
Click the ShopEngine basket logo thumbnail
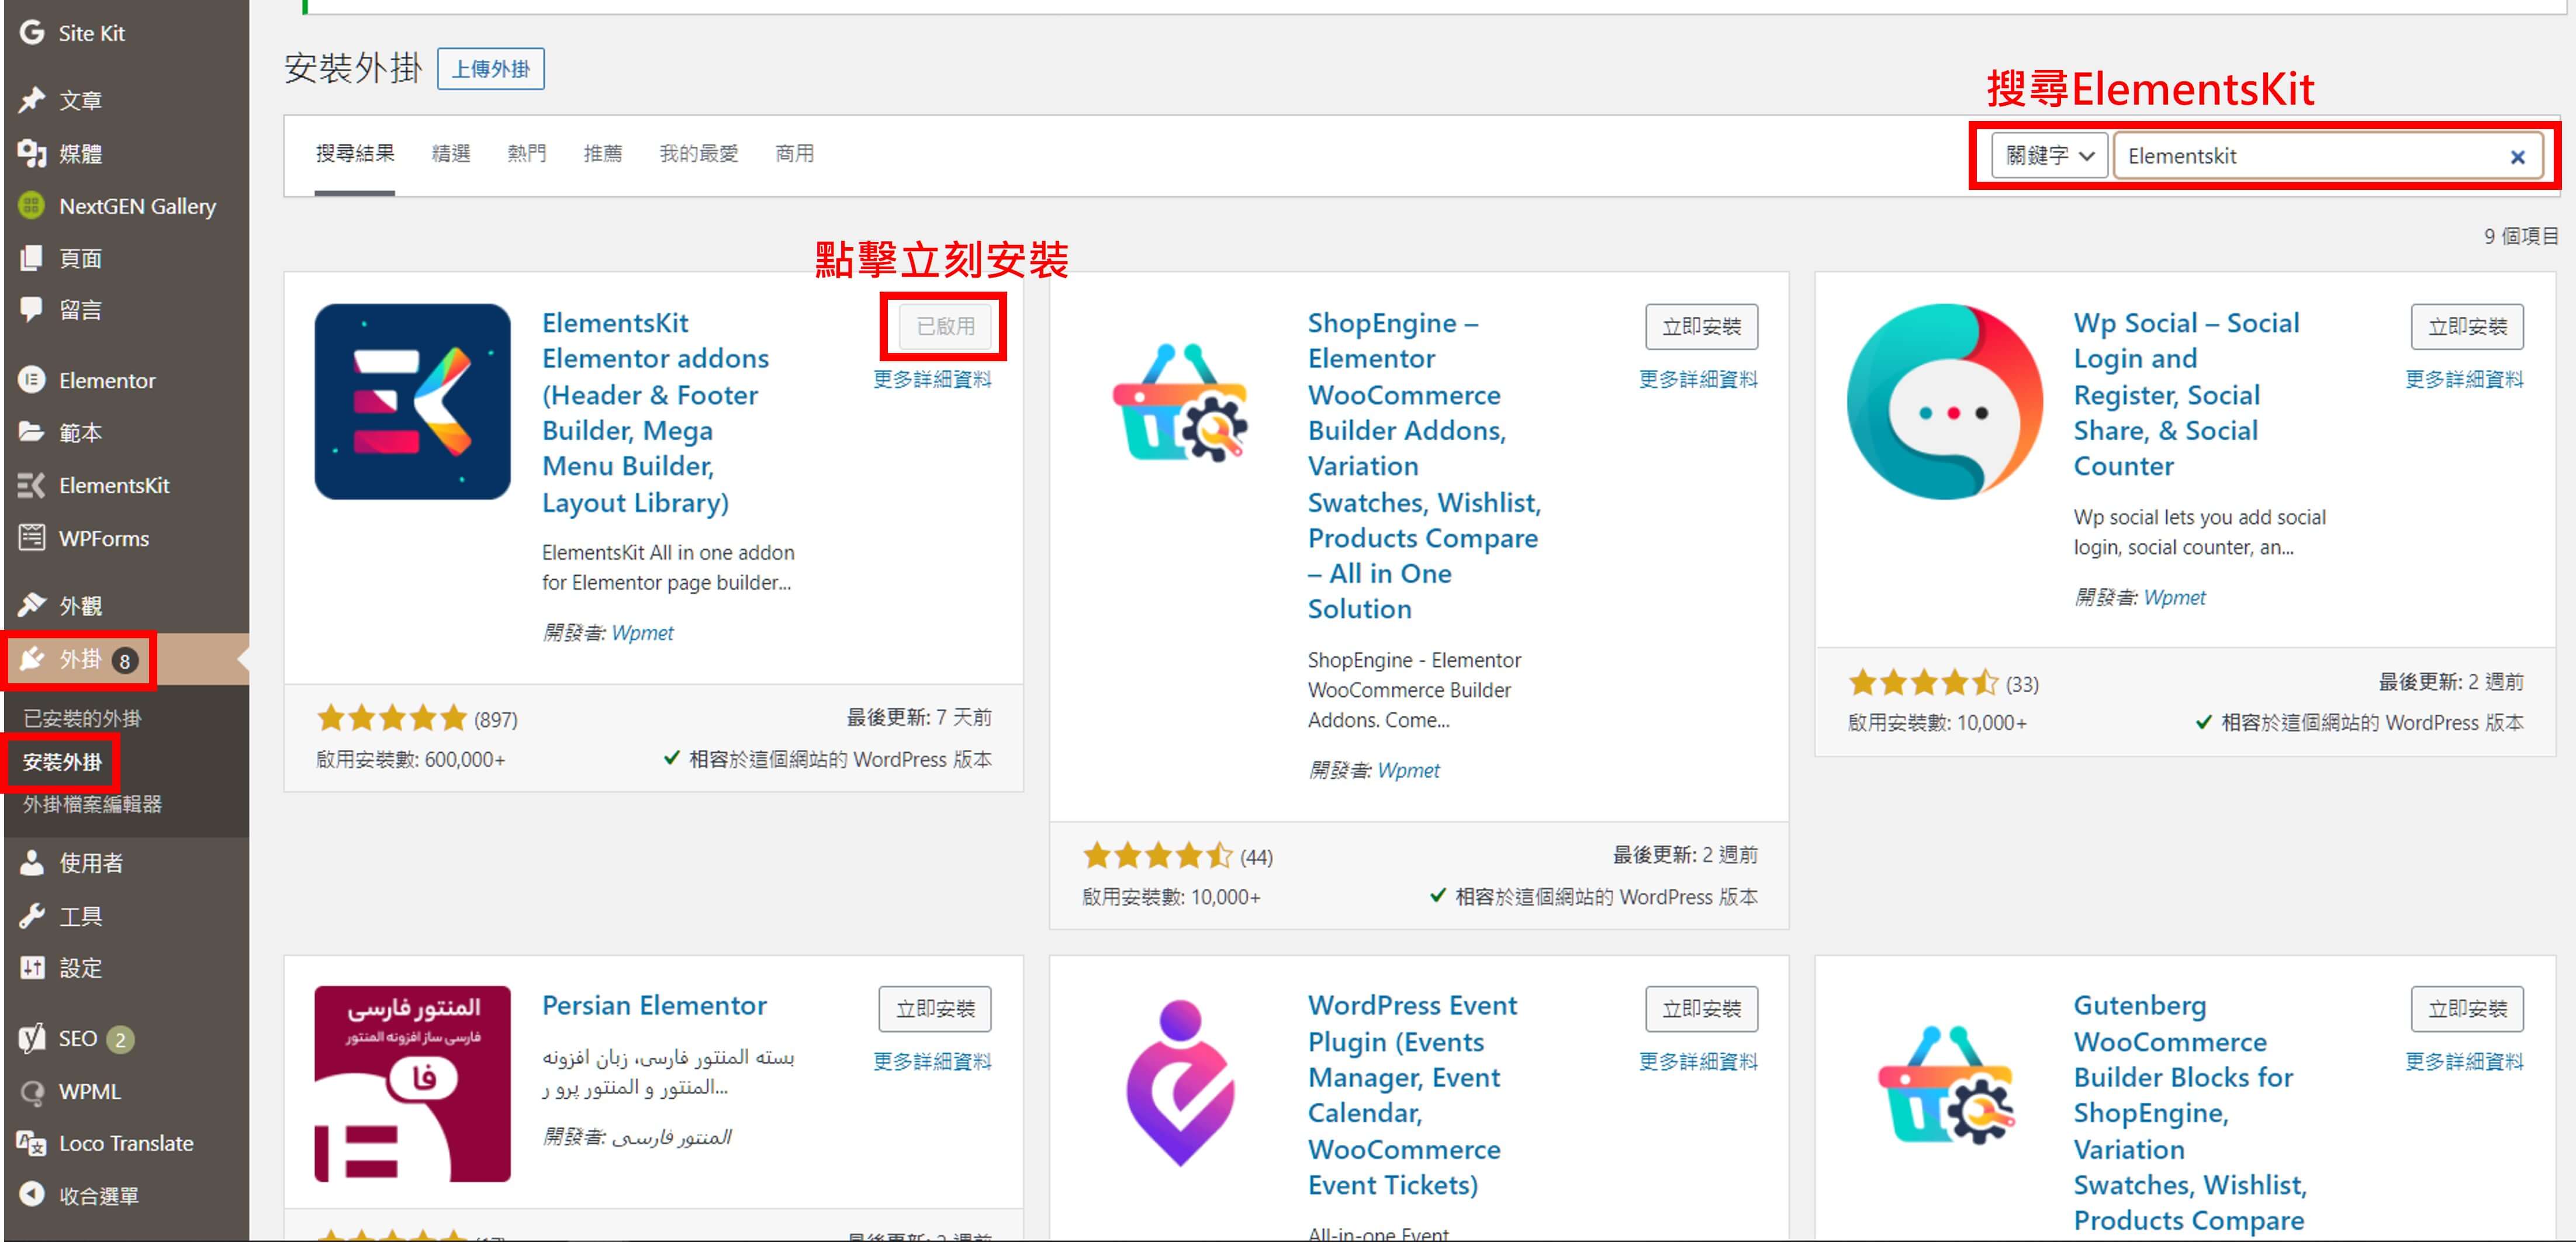pyautogui.click(x=1179, y=402)
